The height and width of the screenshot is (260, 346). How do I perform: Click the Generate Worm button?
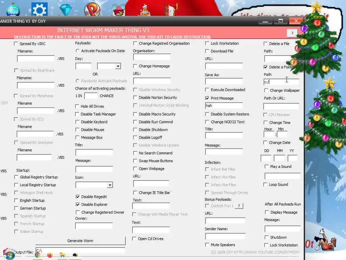coord(80,241)
